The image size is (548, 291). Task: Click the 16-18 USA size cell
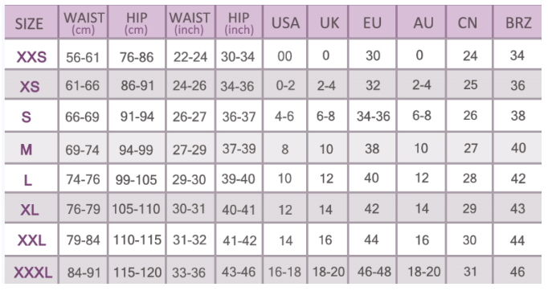[x=285, y=272]
